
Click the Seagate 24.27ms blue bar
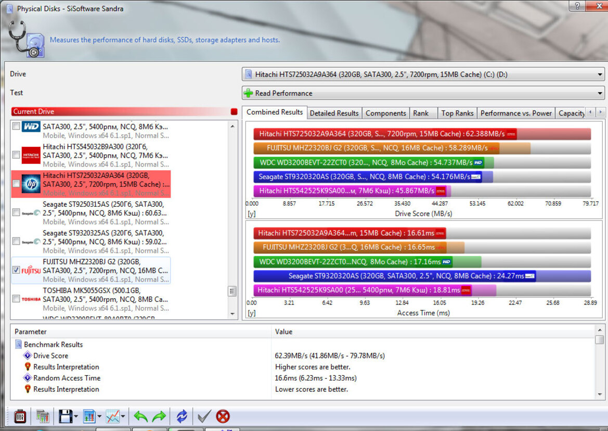tap(395, 276)
